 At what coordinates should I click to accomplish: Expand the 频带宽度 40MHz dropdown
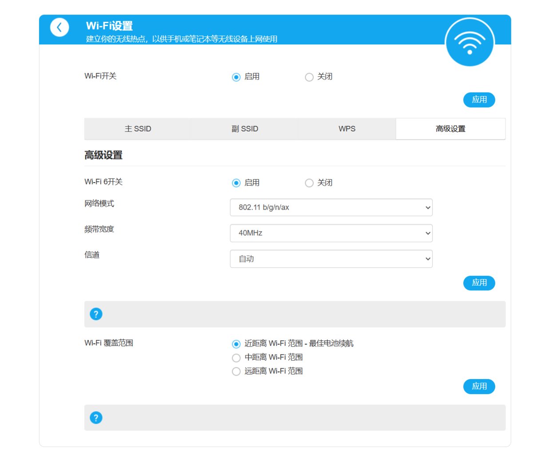pos(331,233)
